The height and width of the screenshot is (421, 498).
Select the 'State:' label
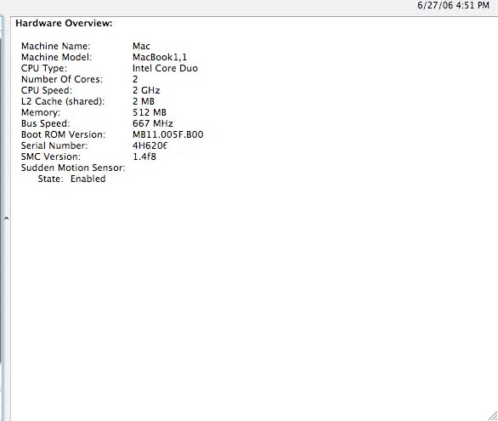(x=50, y=179)
